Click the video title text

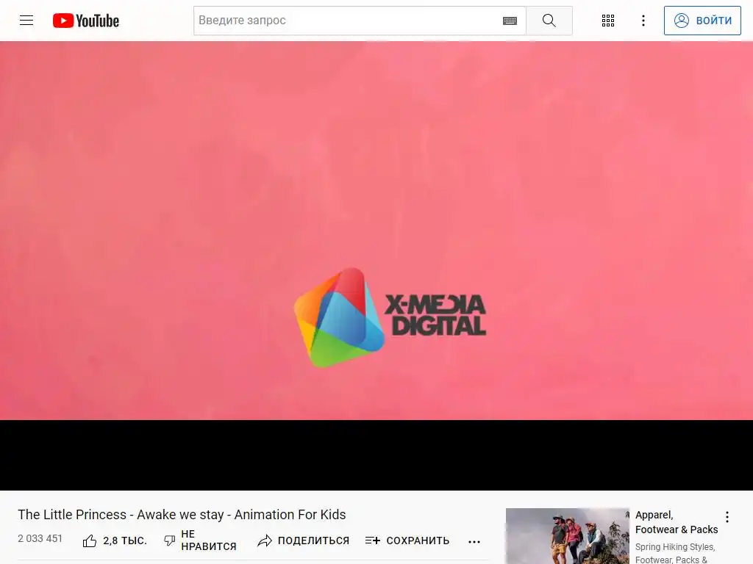coord(182,515)
